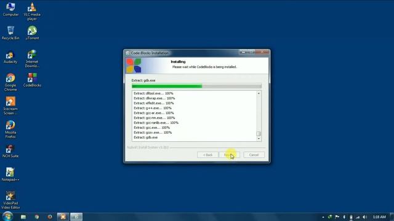Click the green installation progress bar
This screenshot has width=394, height=221.
(x=196, y=86)
